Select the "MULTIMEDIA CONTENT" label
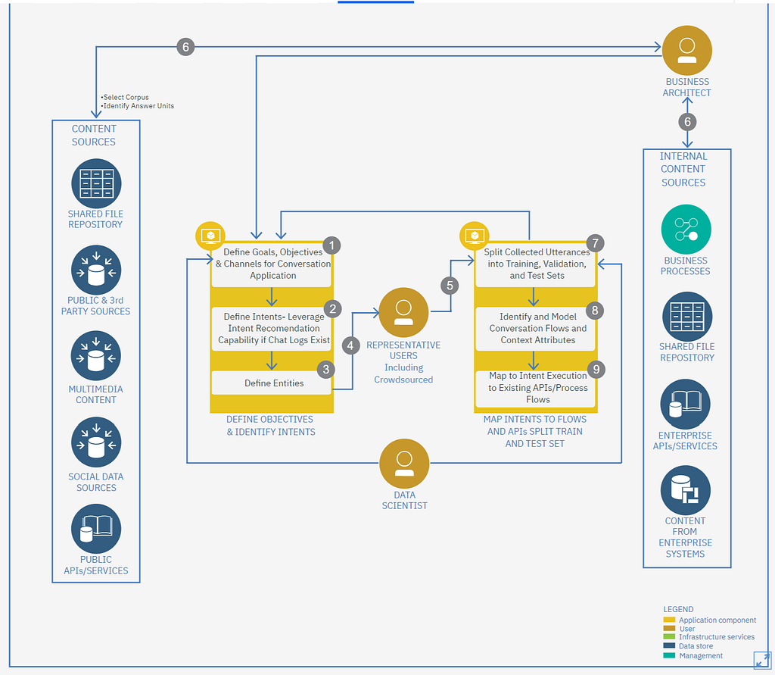The height and width of the screenshot is (675, 775). click(x=96, y=395)
